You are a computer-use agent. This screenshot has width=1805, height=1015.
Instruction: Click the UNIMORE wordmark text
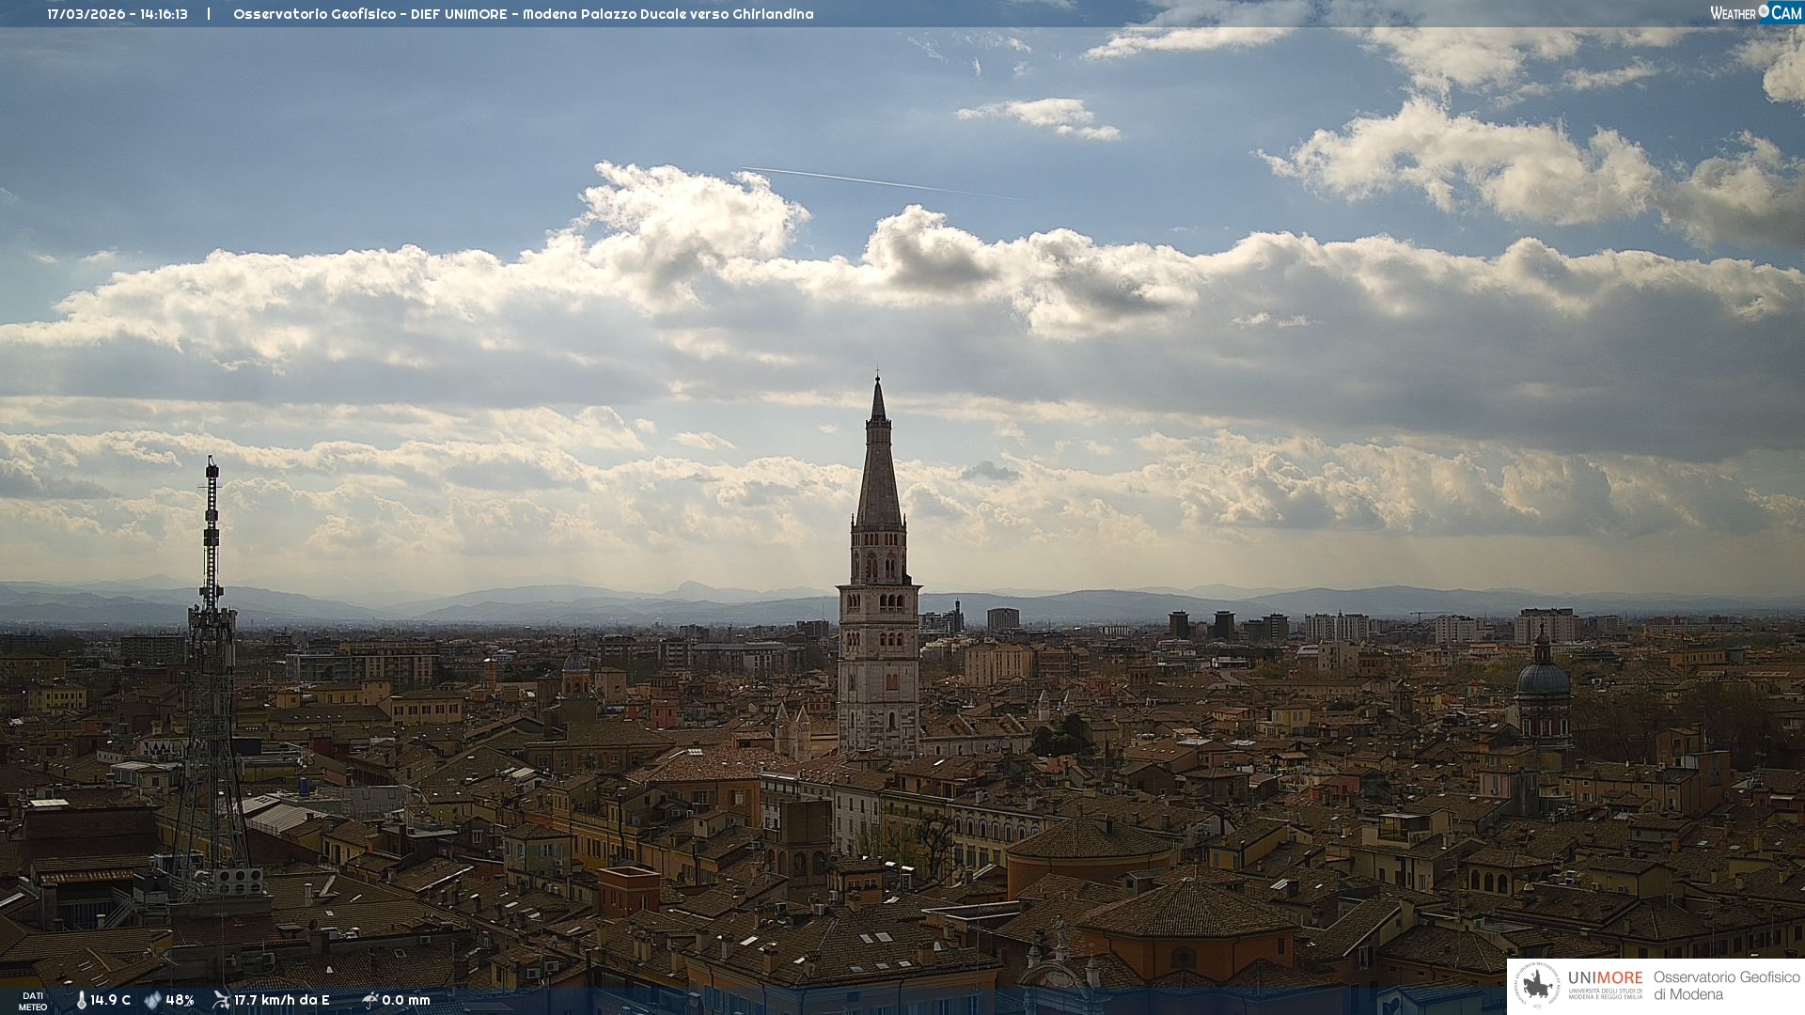pyautogui.click(x=1605, y=977)
